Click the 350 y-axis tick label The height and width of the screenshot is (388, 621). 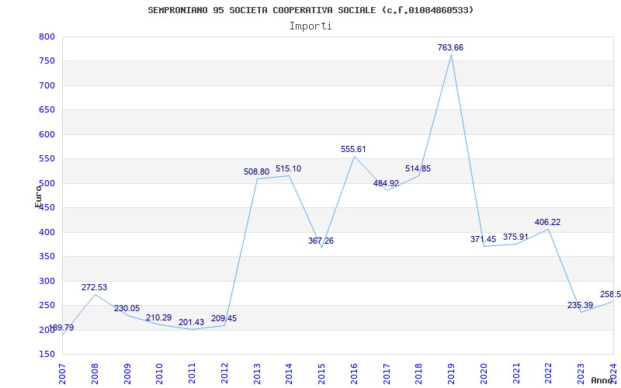pyautogui.click(x=47, y=257)
